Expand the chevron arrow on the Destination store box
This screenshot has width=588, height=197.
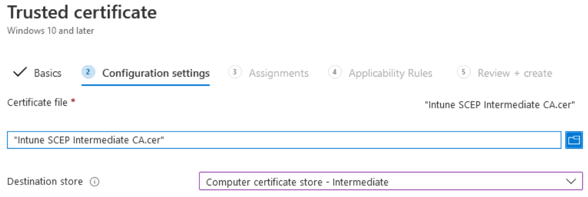click(571, 182)
